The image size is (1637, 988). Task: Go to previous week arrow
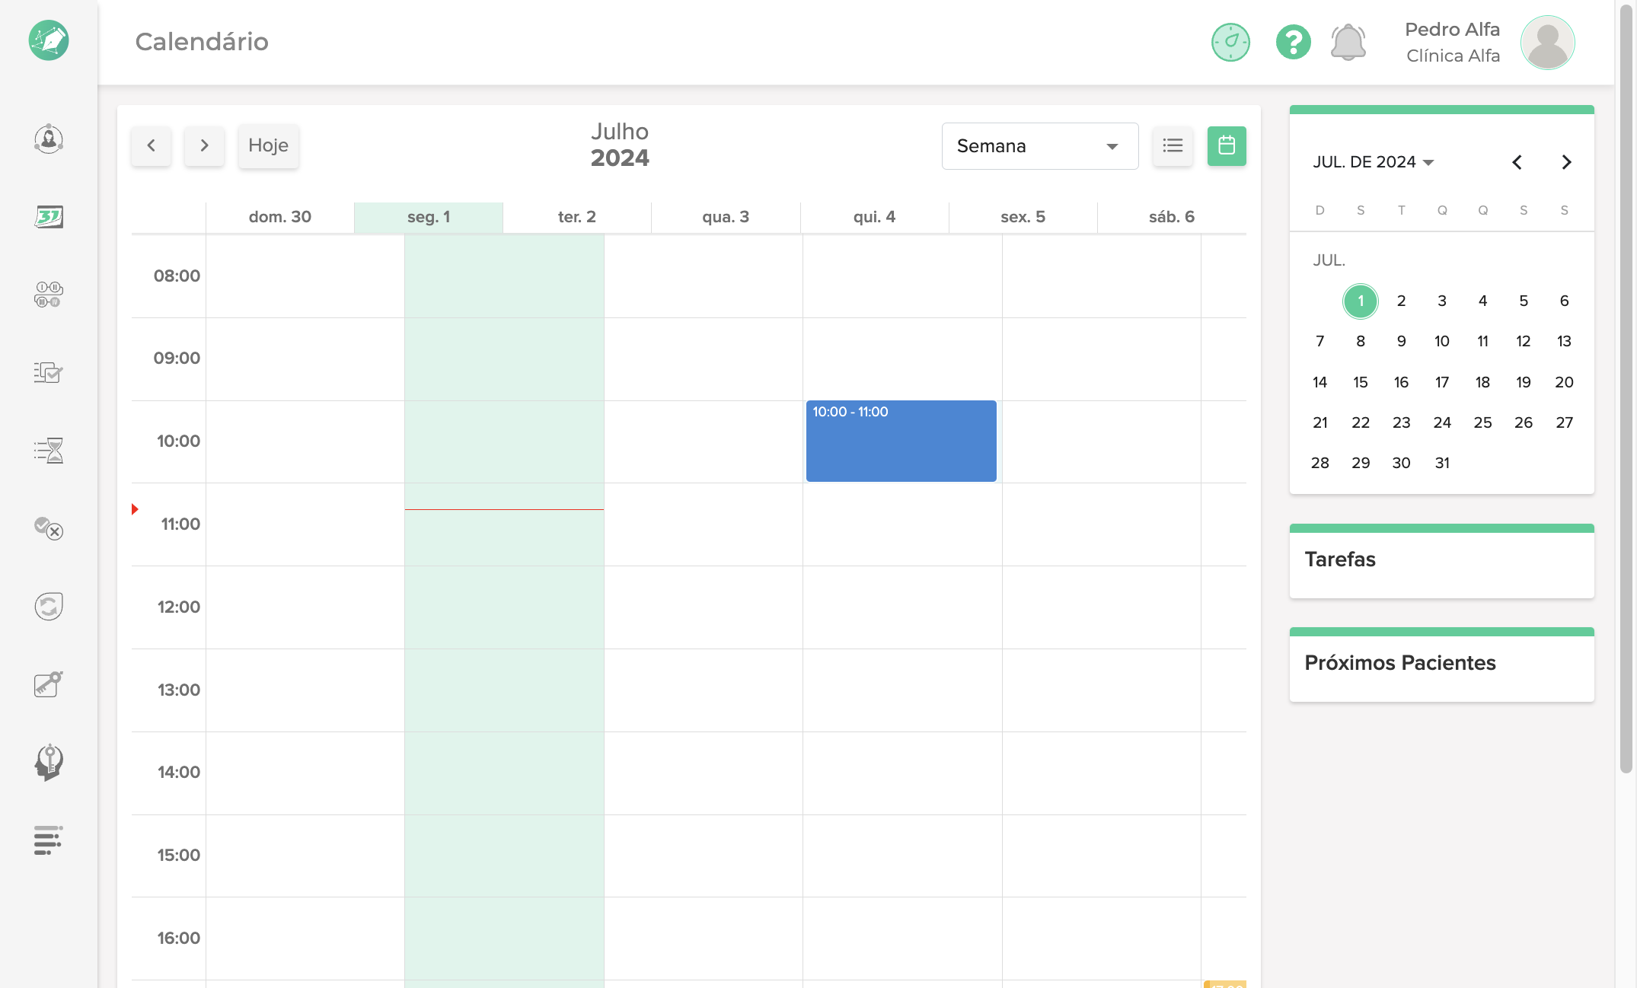[151, 145]
